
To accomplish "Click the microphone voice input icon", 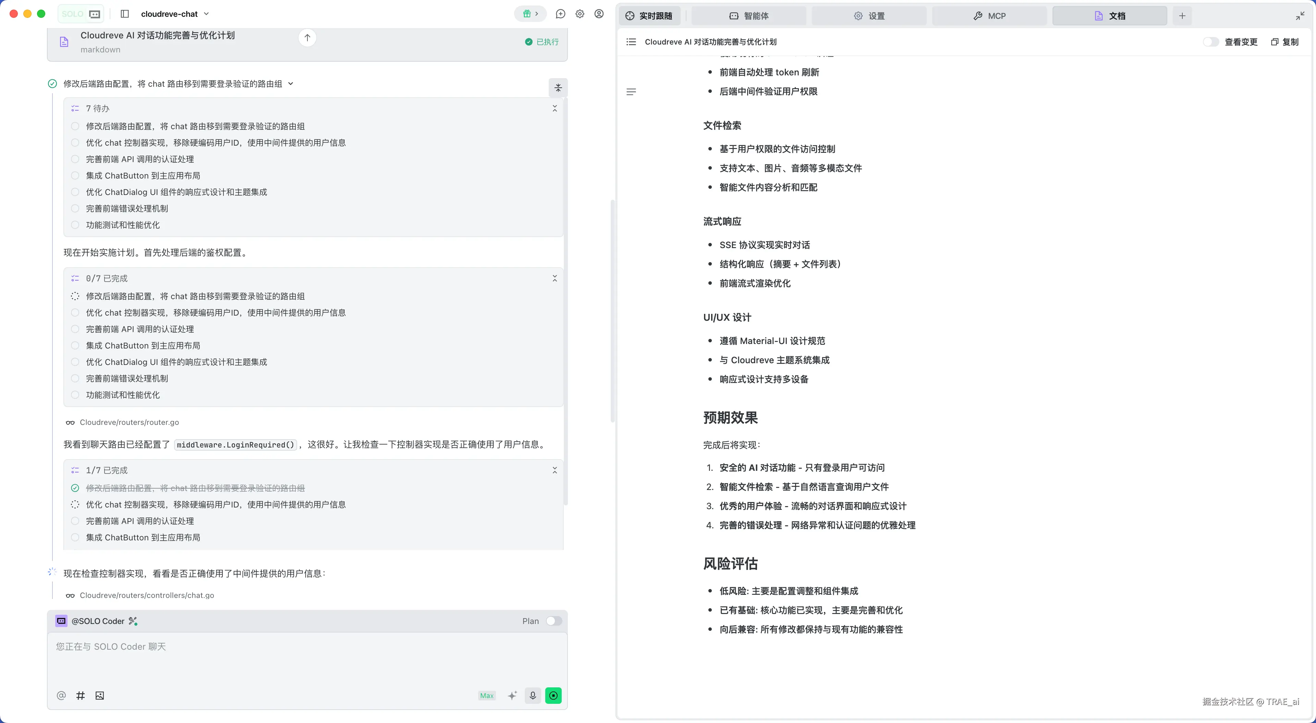I will pyautogui.click(x=533, y=695).
